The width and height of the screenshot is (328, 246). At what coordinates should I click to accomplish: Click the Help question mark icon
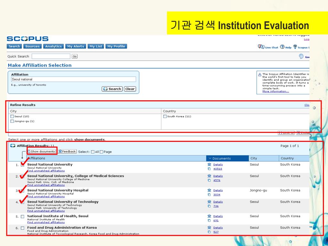pyautogui.click(x=282, y=47)
